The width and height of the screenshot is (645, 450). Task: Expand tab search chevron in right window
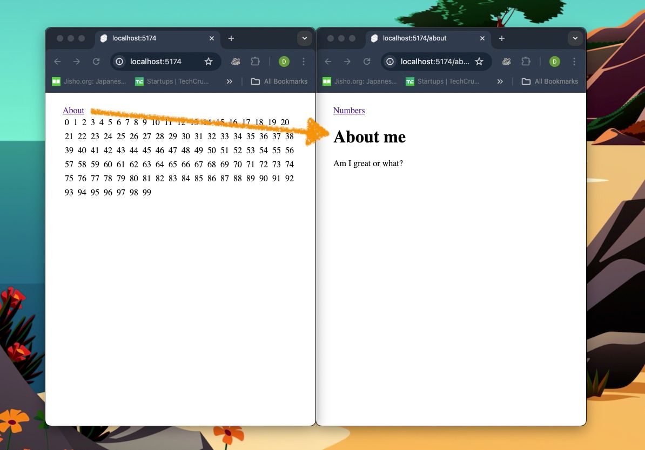[x=575, y=38]
